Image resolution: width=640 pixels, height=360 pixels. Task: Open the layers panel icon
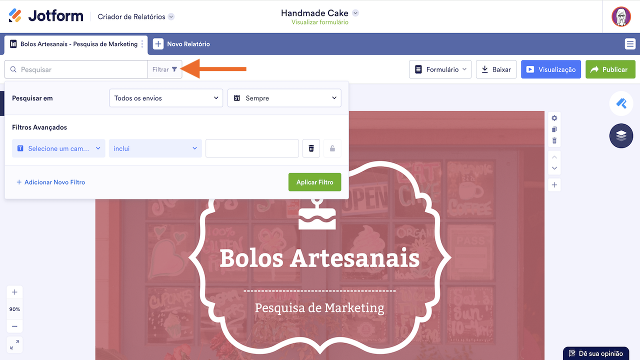click(x=621, y=136)
